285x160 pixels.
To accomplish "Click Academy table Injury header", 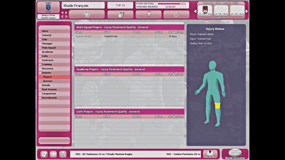I will pos(107,74).
